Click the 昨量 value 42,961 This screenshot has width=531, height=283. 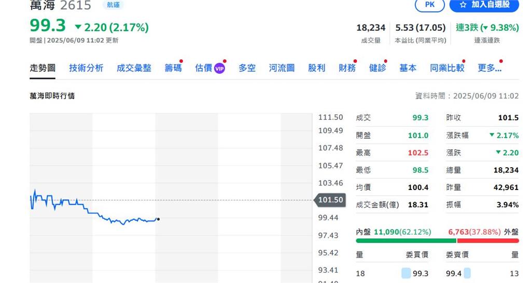(506, 187)
